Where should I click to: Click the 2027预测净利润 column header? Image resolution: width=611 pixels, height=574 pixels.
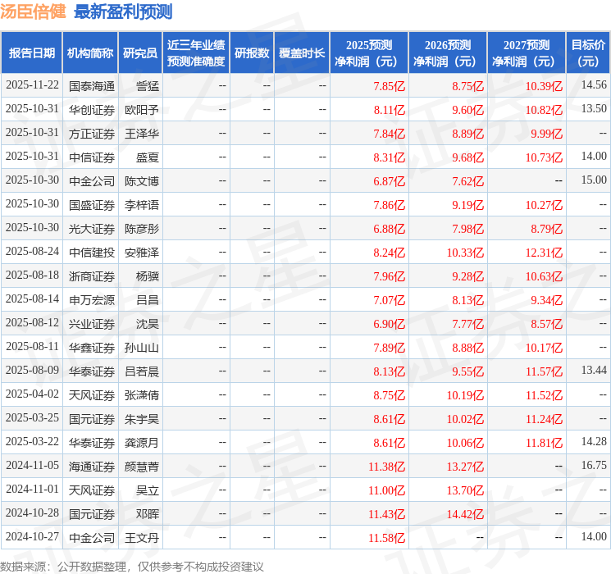tap(527, 52)
